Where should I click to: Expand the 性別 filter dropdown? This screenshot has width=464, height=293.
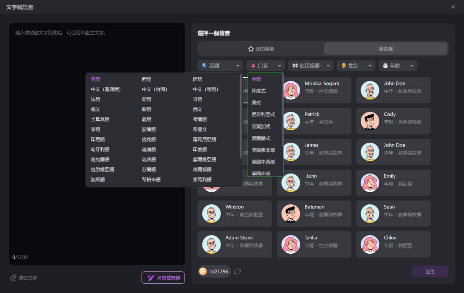pyautogui.click(x=356, y=66)
